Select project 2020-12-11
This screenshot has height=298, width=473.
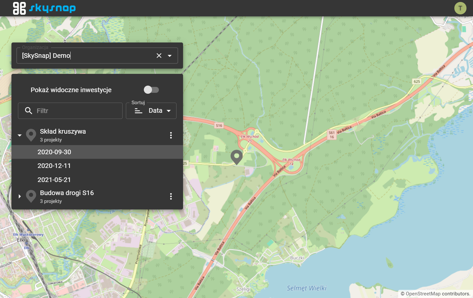(97, 166)
